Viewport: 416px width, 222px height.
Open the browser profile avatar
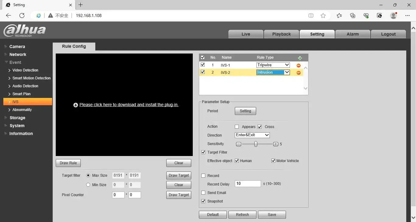[393, 16]
